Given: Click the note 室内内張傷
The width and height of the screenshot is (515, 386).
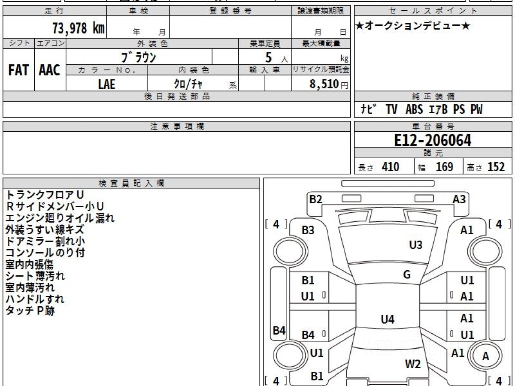Looking at the screenshot, I should (x=29, y=264).
